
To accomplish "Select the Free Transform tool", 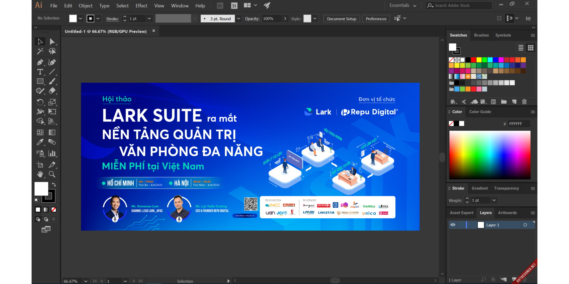I will tap(52, 112).
